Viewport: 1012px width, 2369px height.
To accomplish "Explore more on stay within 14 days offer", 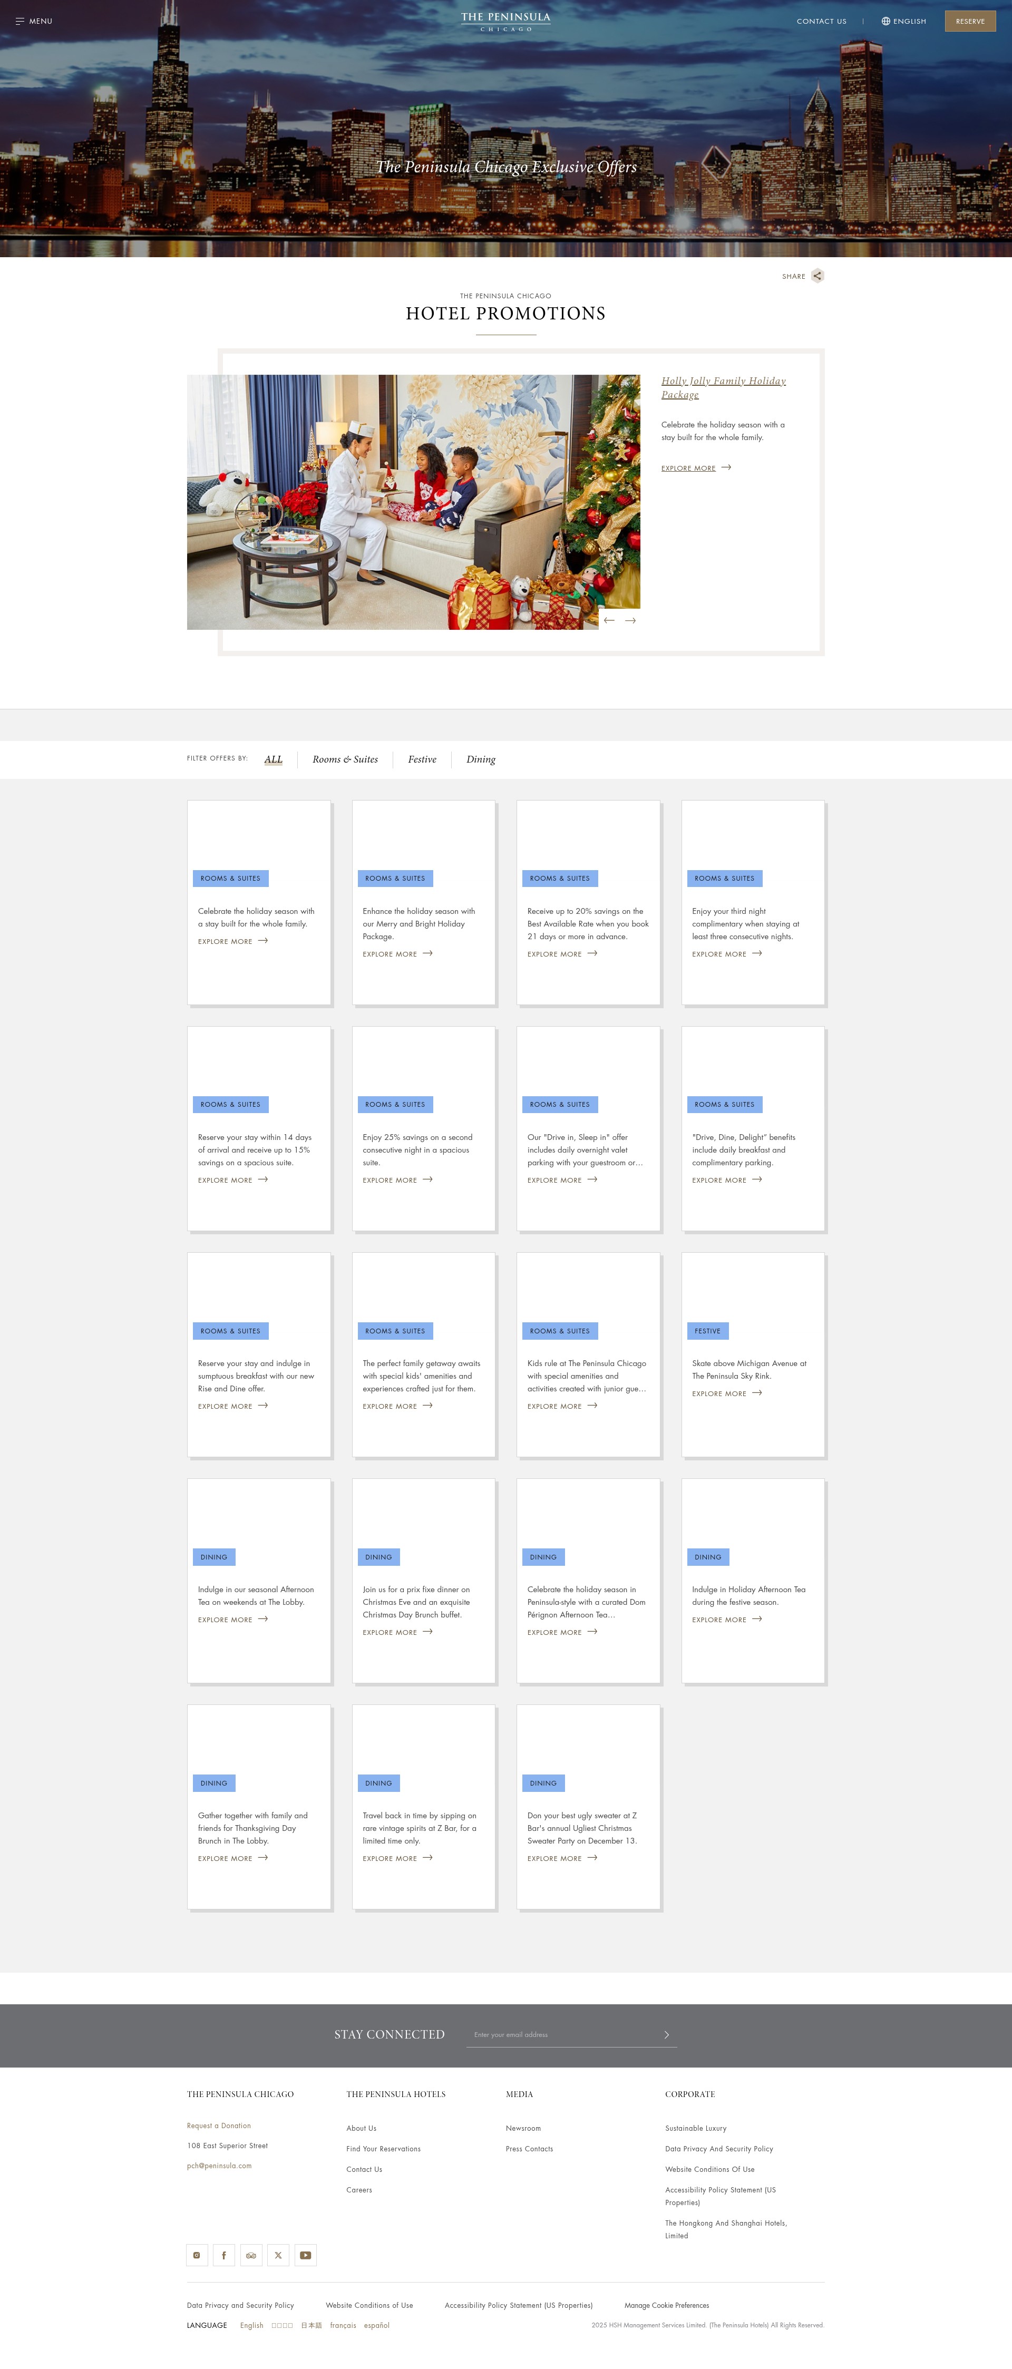I will click(x=233, y=1180).
